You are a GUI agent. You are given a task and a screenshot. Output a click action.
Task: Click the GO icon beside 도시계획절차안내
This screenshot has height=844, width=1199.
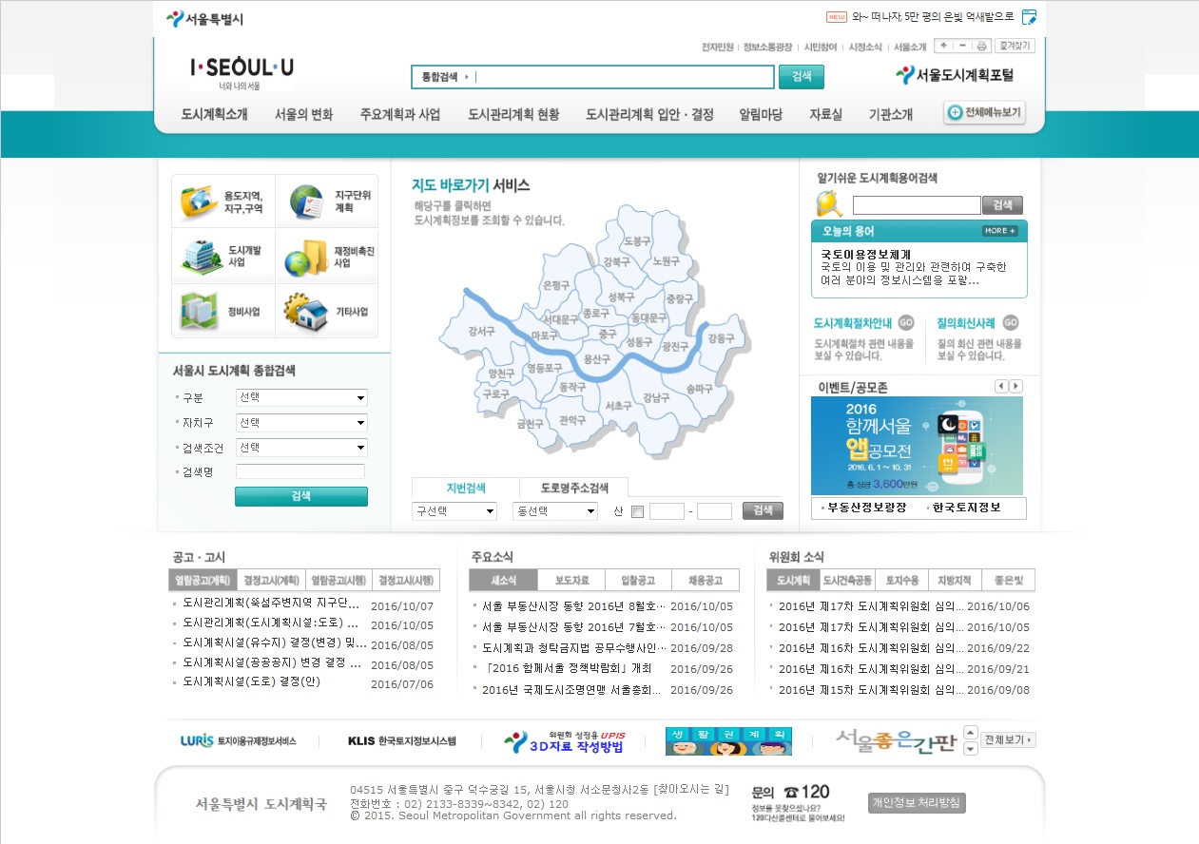point(906,322)
